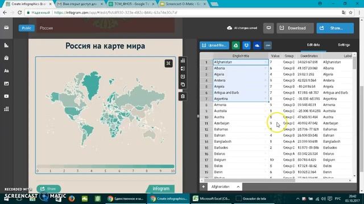364x204 pixels.
Task: Click the green Share button below the map
Action: click(x=48, y=189)
